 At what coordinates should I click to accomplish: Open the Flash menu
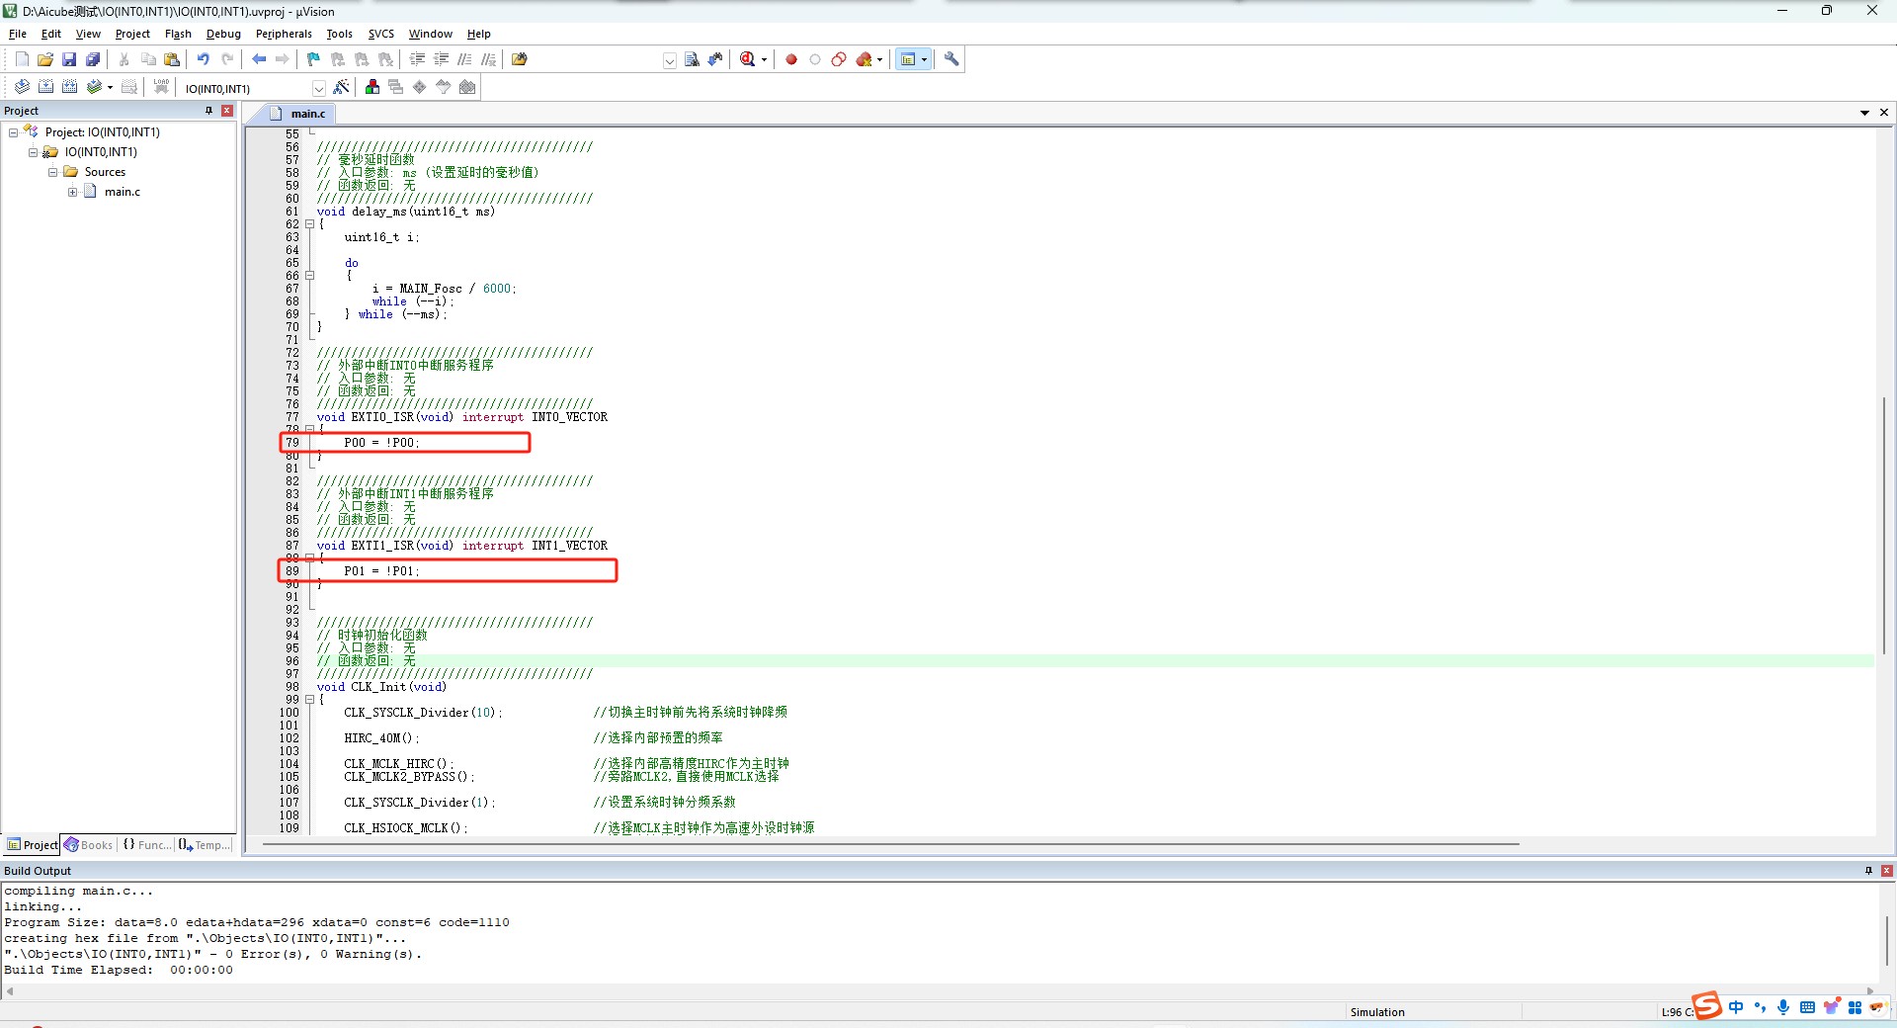(178, 34)
